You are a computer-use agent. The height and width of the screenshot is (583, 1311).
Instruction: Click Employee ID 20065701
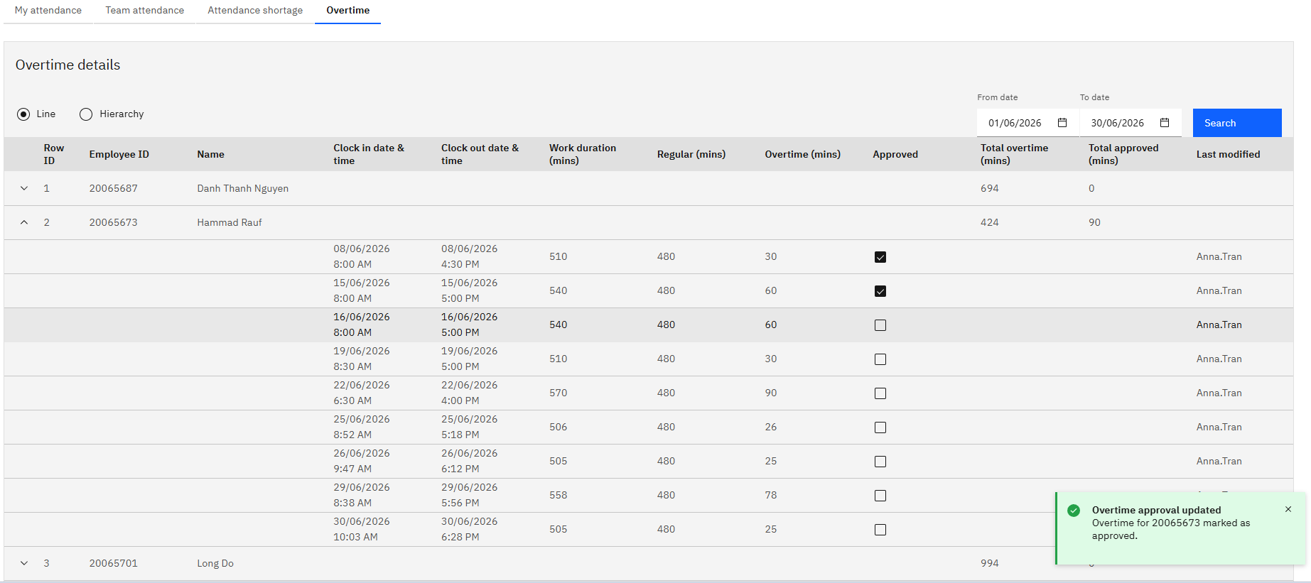[114, 563]
